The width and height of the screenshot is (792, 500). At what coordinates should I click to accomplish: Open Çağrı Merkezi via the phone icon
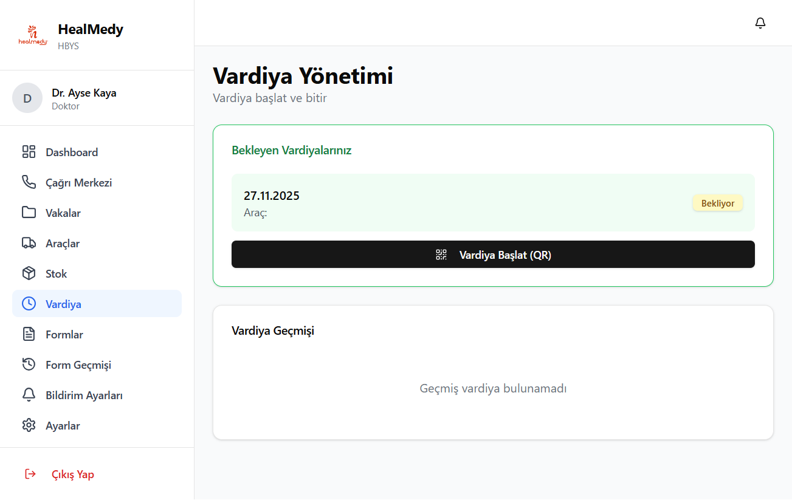(x=29, y=182)
